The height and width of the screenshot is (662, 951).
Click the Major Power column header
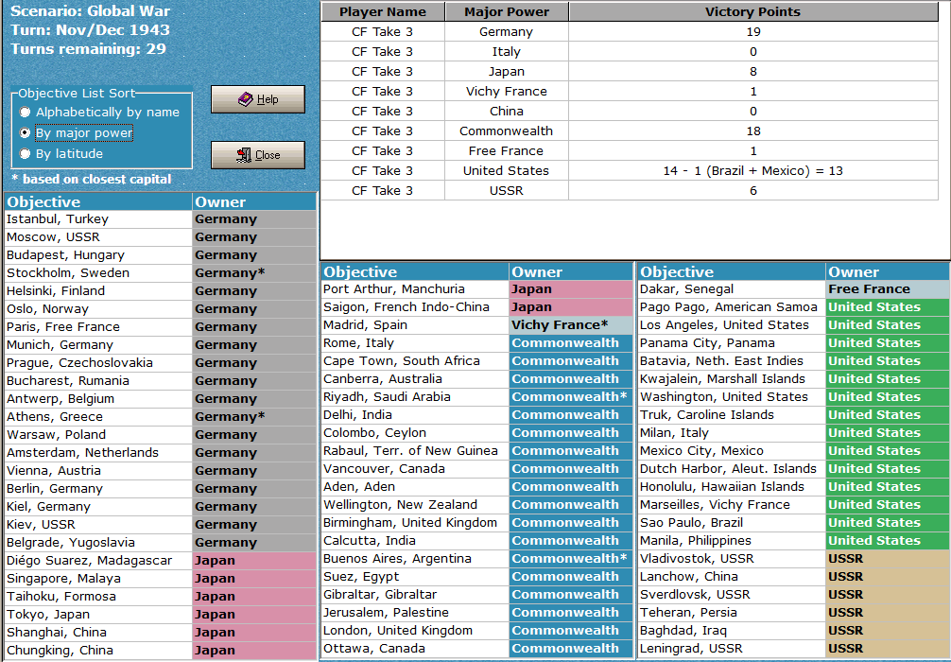(507, 11)
